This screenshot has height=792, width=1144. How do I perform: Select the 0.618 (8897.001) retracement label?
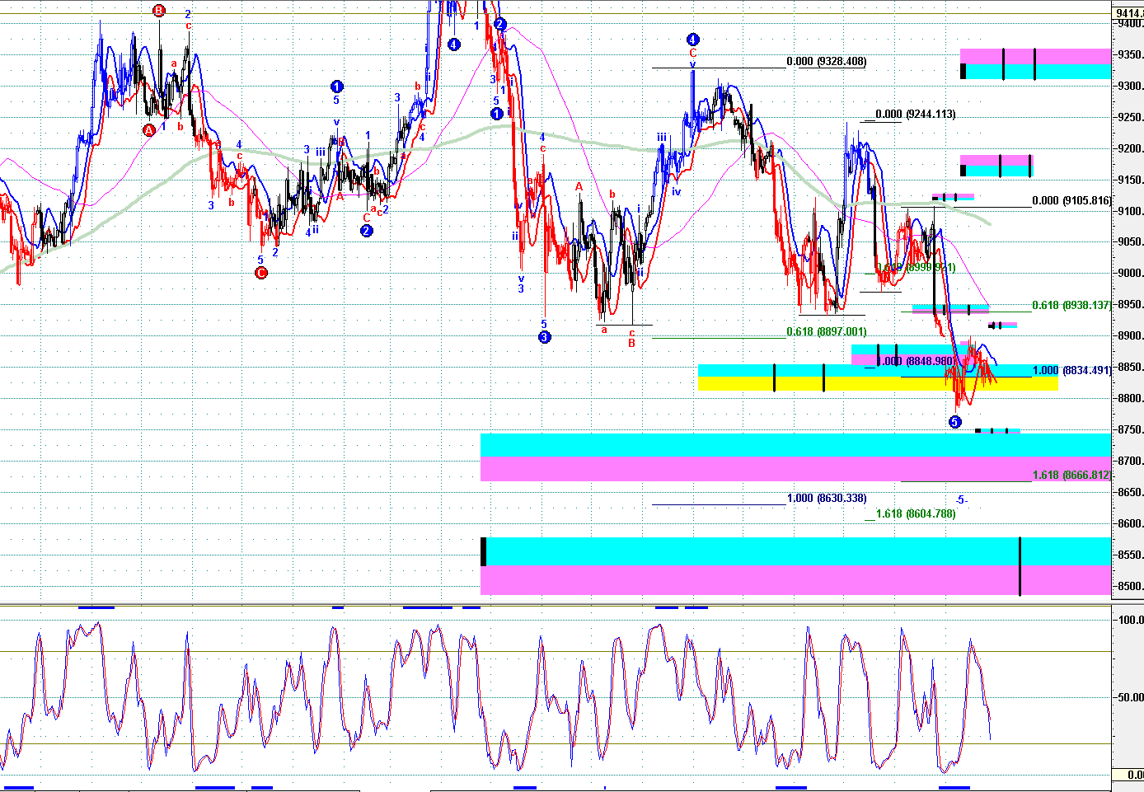tap(826, 332)
